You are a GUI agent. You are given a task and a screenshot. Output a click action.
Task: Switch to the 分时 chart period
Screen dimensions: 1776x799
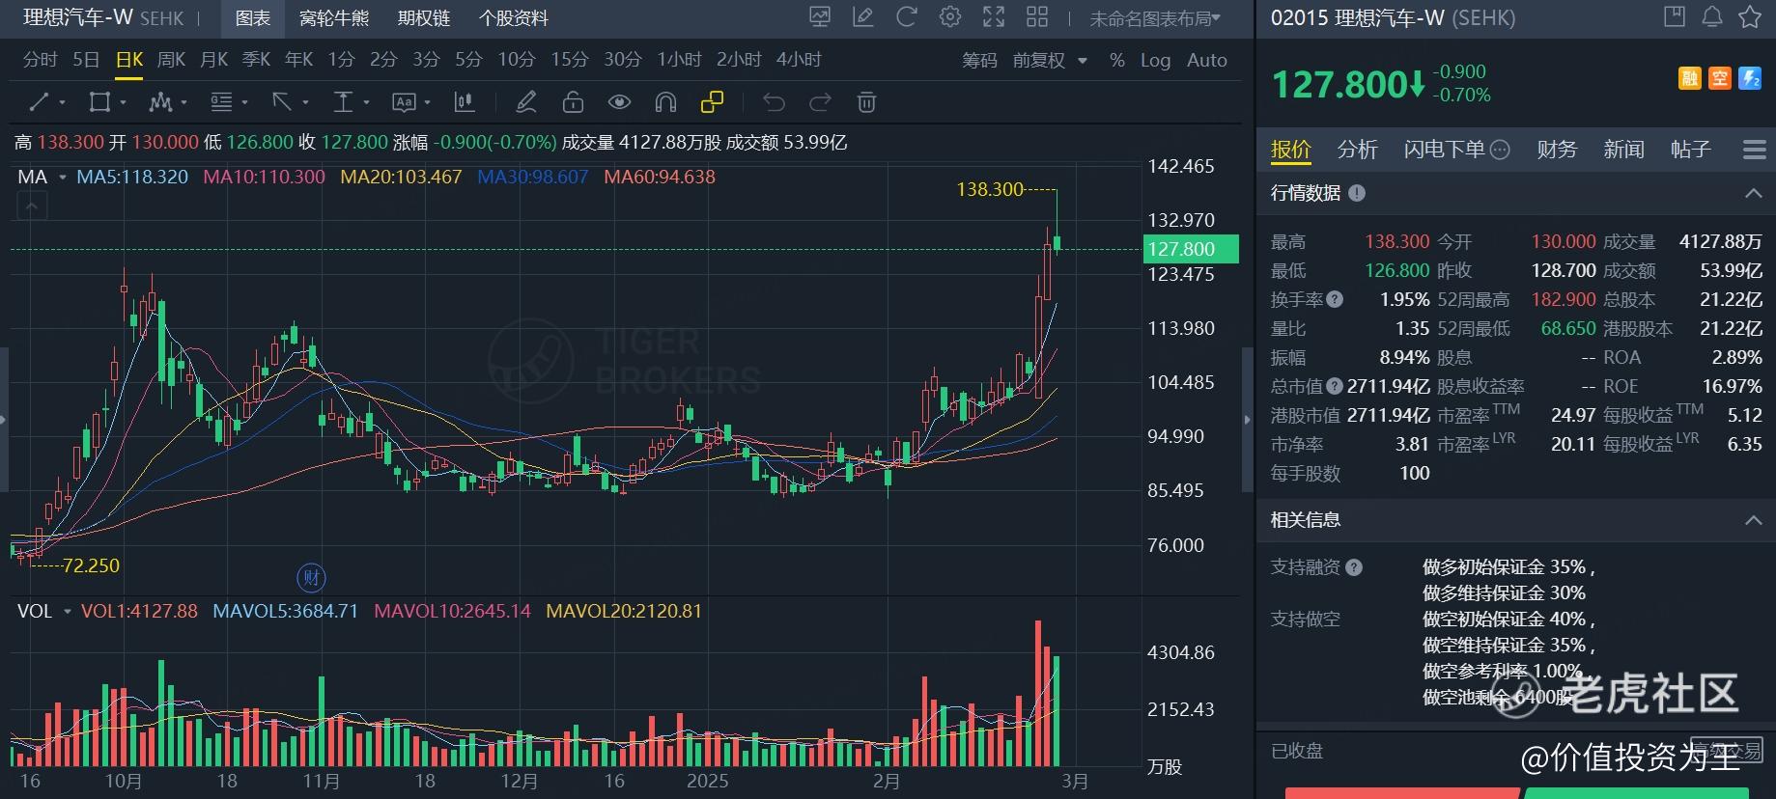40,60
